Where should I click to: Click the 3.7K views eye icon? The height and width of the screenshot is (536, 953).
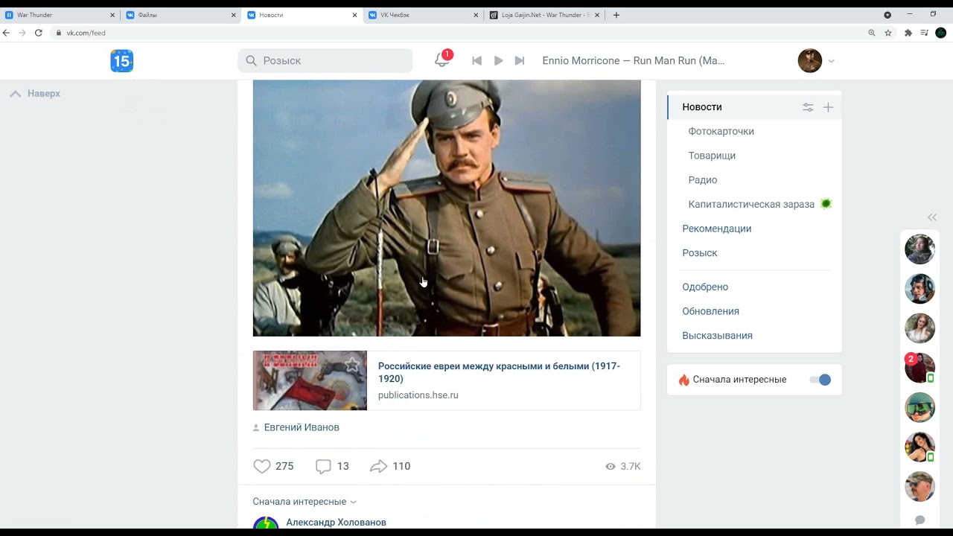[x=611, y=467]
